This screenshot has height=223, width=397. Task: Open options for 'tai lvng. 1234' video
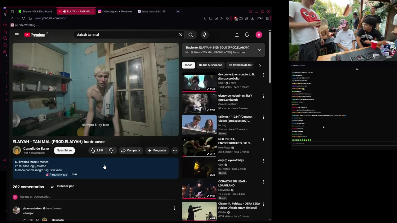tap(263, 117)
